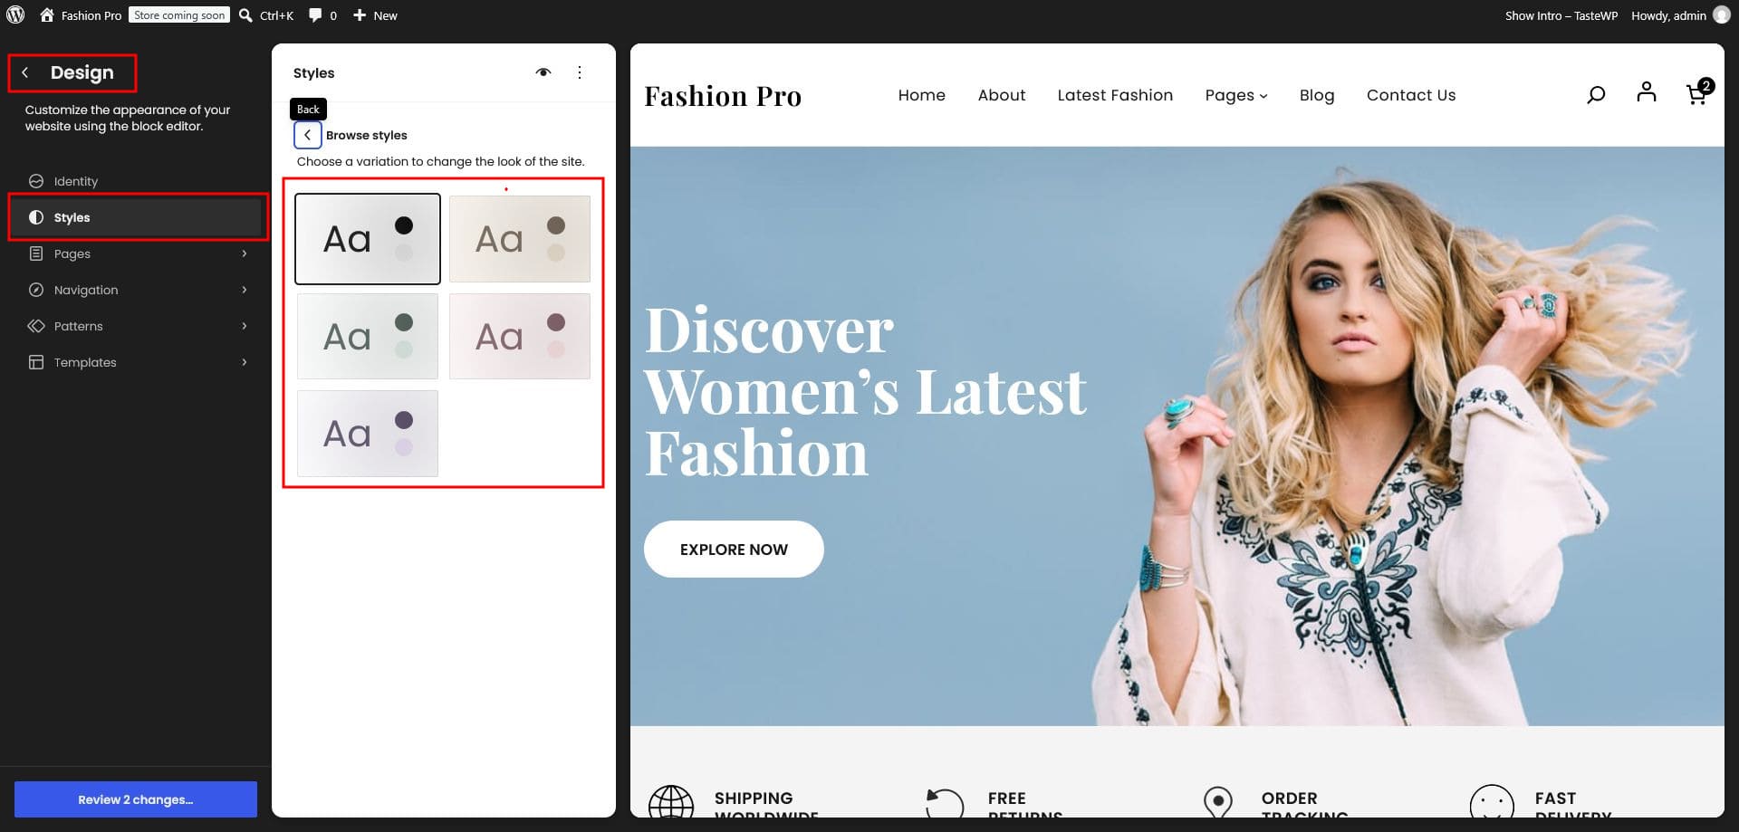Click the Identity section icon
This screenshot has width=1739, height=832.
(x=36, y=181)
